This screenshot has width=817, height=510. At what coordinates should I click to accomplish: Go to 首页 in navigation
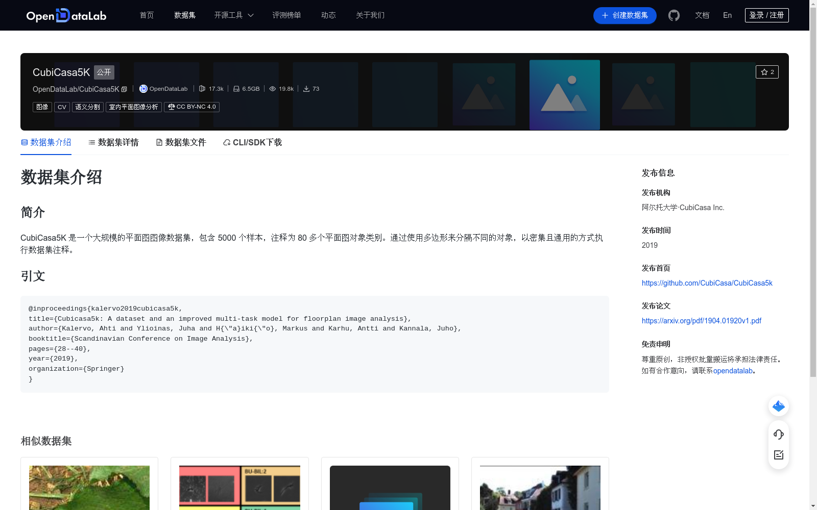[x=147, y=15]
